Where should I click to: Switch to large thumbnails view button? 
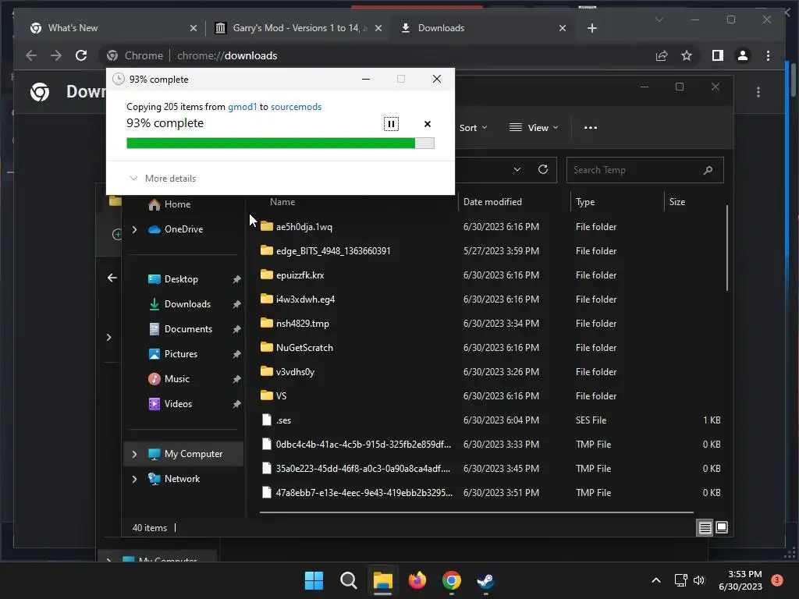click(x=722, y=528)
